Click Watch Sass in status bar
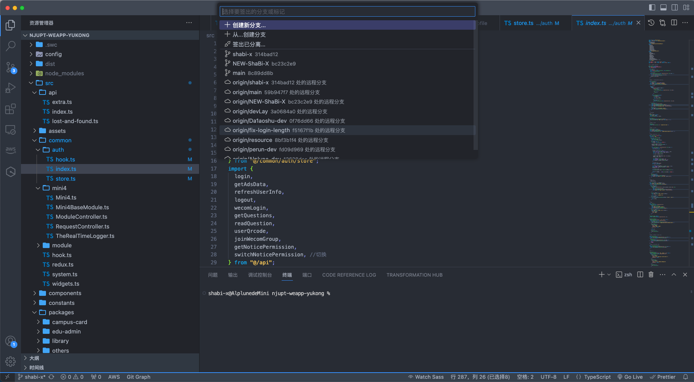 426,377
